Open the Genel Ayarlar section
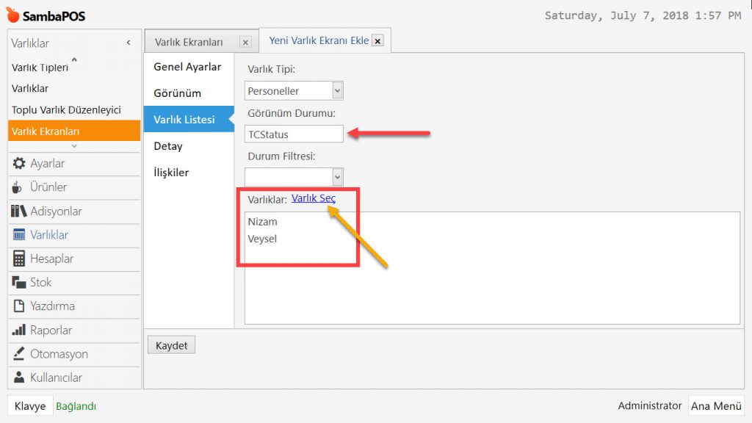 click(x=187, y=67)
